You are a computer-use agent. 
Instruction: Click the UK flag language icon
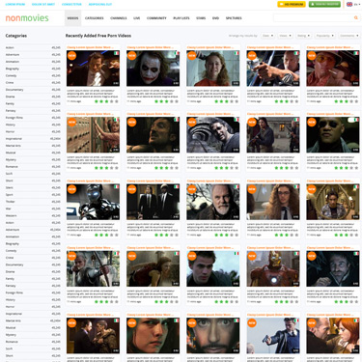pyautogui.click(x=349, y=4)
